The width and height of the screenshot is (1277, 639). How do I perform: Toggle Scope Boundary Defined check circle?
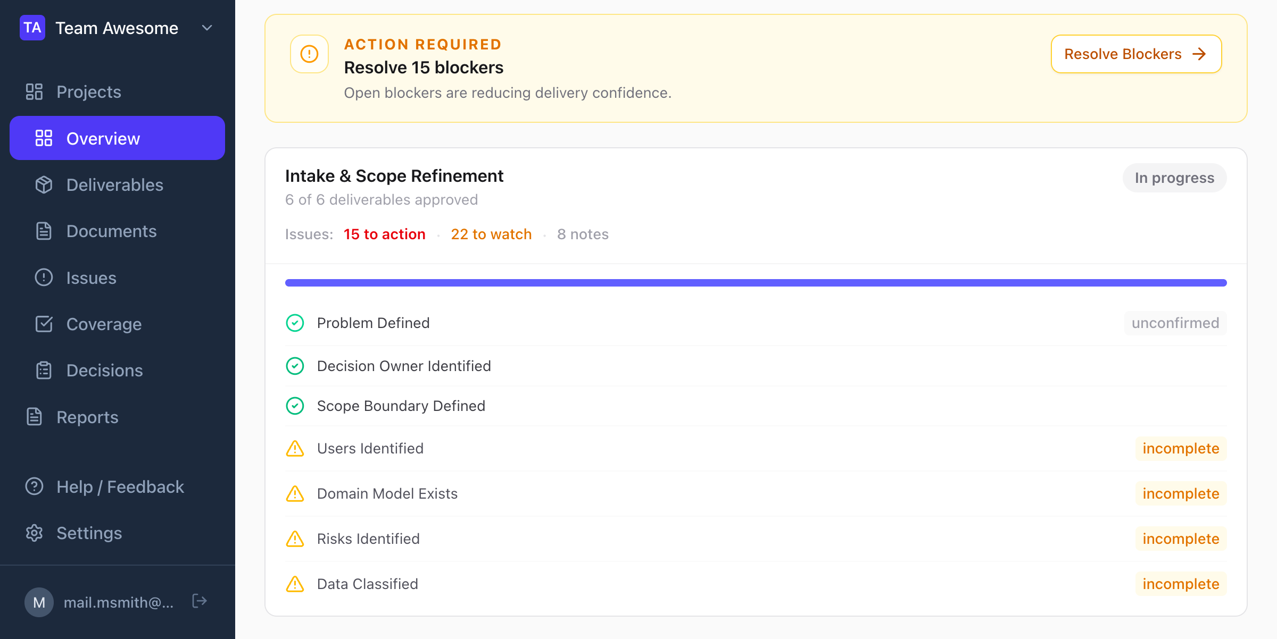[x=295, y=406]
